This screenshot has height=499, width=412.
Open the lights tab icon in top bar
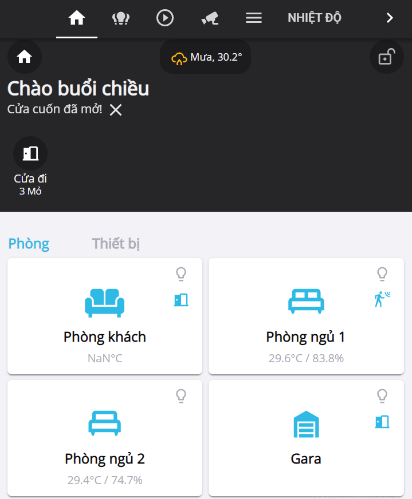click(x=121, y=18)
